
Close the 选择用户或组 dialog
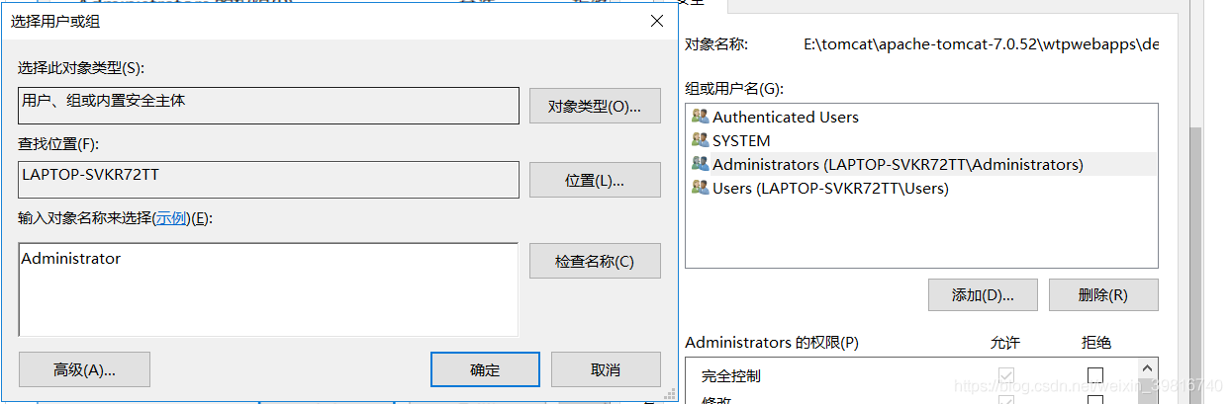656,21
